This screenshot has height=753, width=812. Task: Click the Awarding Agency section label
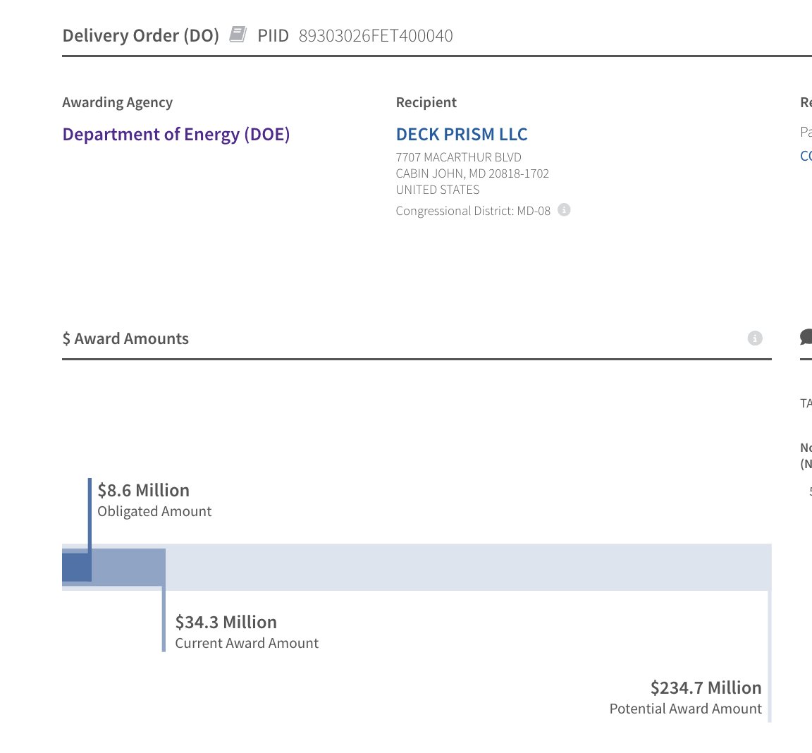(x=118, y=102)
